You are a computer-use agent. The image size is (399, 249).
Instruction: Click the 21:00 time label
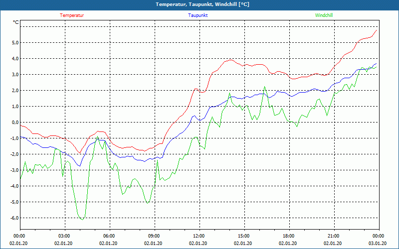click(334, 236)
